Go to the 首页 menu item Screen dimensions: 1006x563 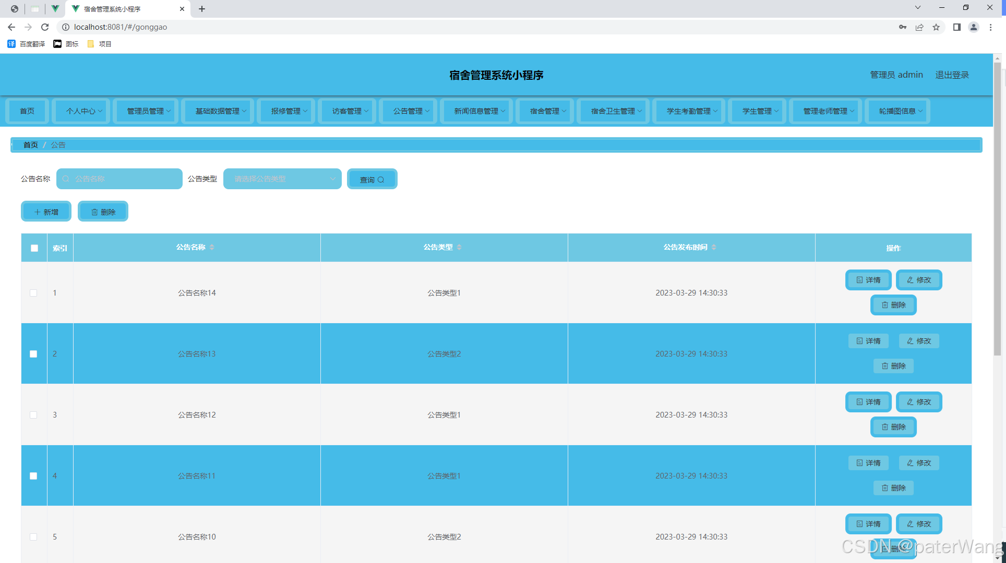pyautogui.click(x=27, y=111)
